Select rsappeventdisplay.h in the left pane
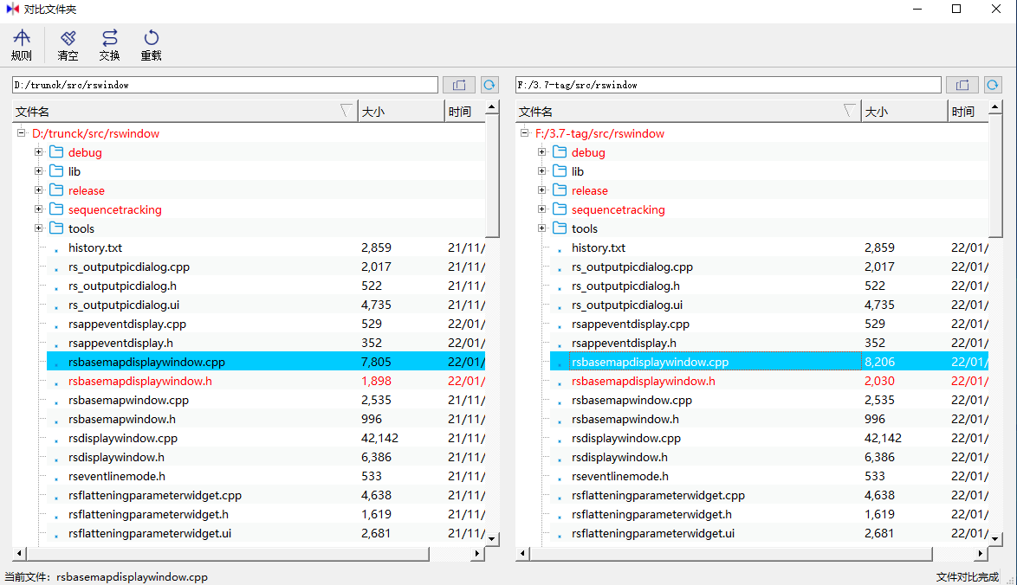 coord(120,343)
